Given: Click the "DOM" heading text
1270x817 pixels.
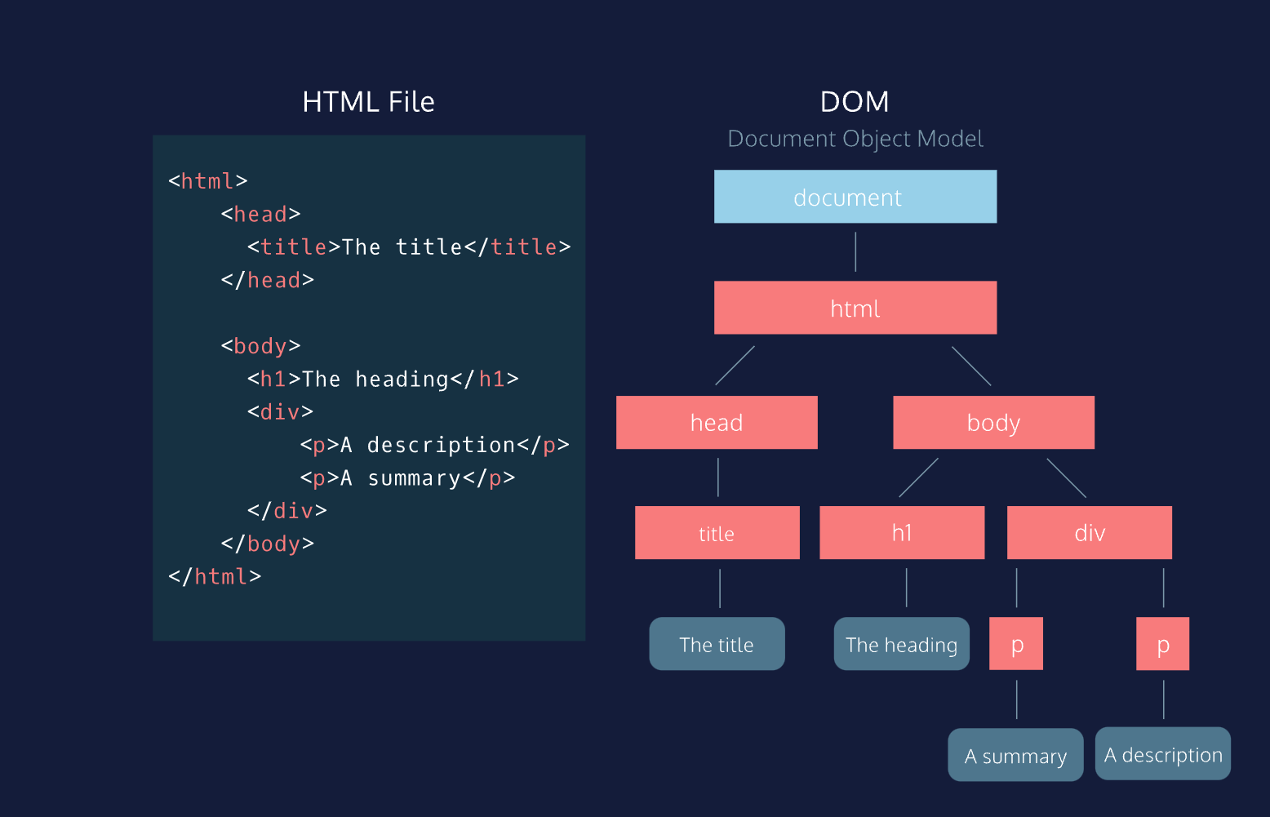Looking at the screenshot, I should click(855, 102).
